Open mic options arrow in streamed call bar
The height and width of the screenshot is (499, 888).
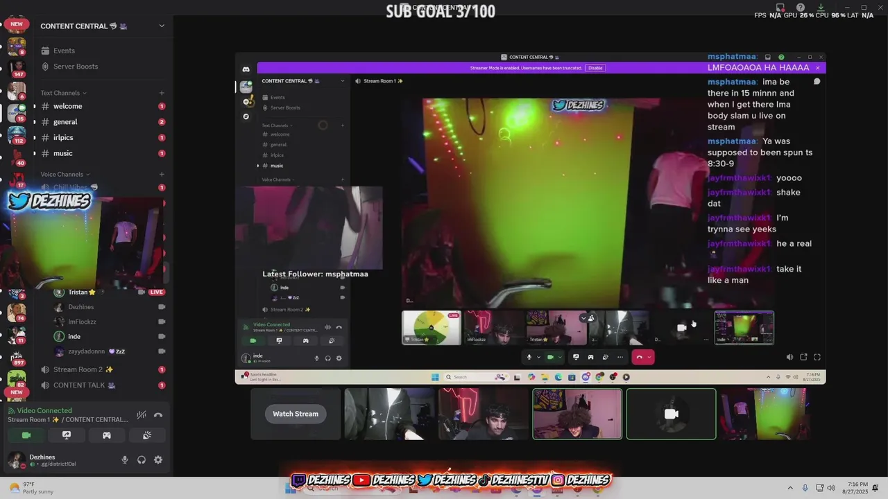pyautogui.click(x=538, y=358)
